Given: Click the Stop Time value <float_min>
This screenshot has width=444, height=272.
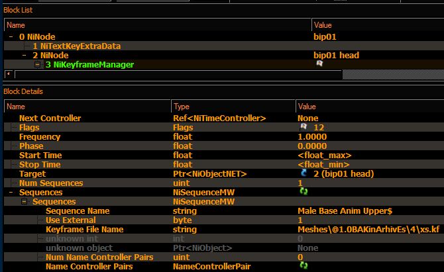Looking at the screenshot, I should click(x=323, y=165).
